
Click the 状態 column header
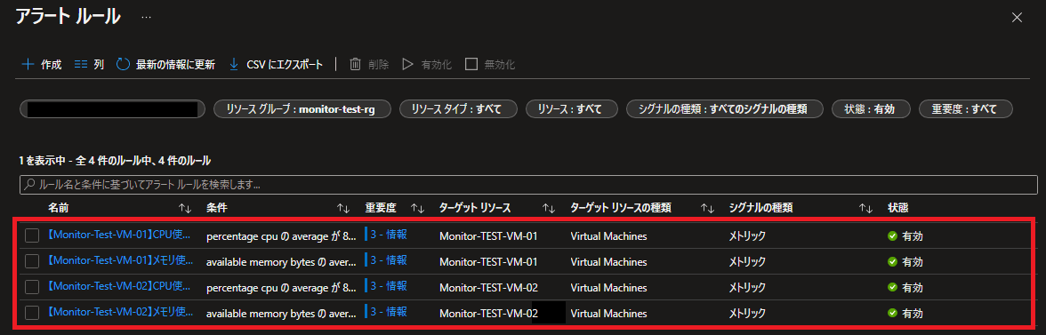tap(898, 209)
